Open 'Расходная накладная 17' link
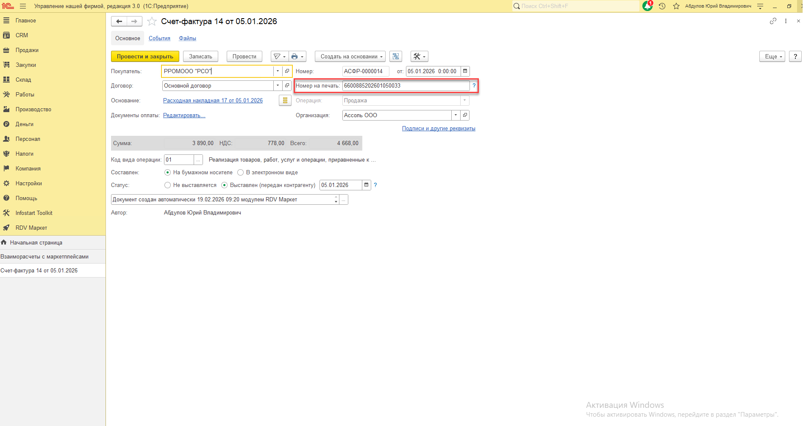The height and width of the screenshot is (426, 803). click(213, 101)
